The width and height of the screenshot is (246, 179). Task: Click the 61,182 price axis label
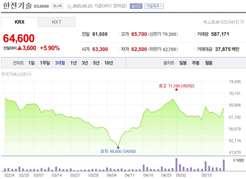click(235, 117)
